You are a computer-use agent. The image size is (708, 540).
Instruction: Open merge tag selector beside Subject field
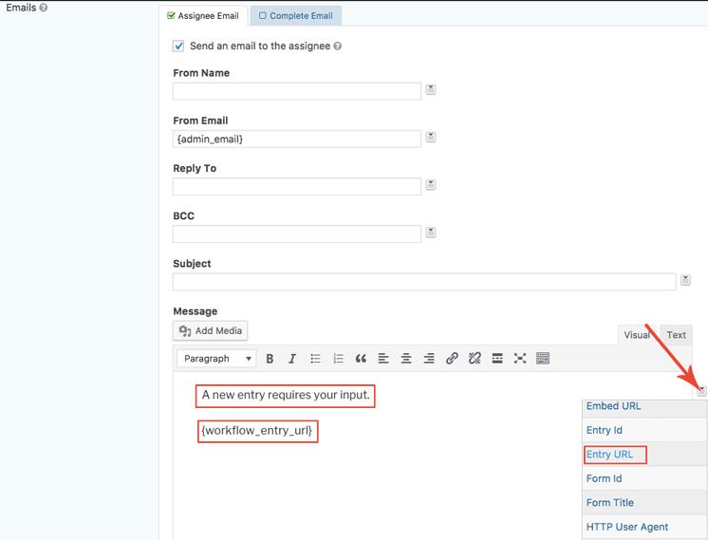[685, 281]
